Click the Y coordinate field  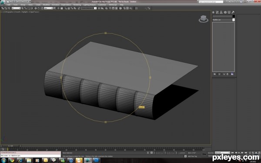click(x=170, y=153)
